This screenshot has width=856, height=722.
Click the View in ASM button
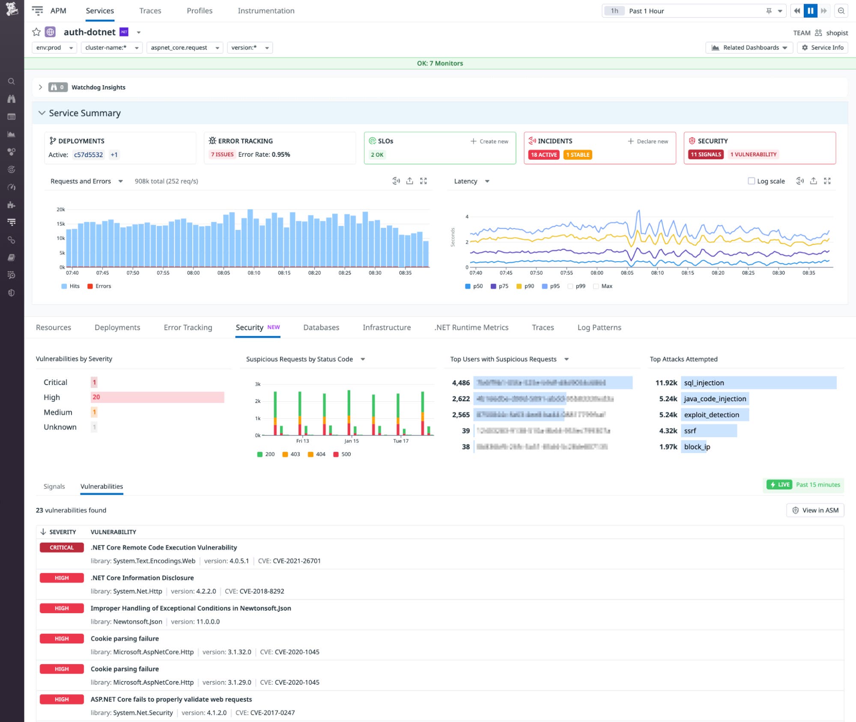[x=815, y=510]
